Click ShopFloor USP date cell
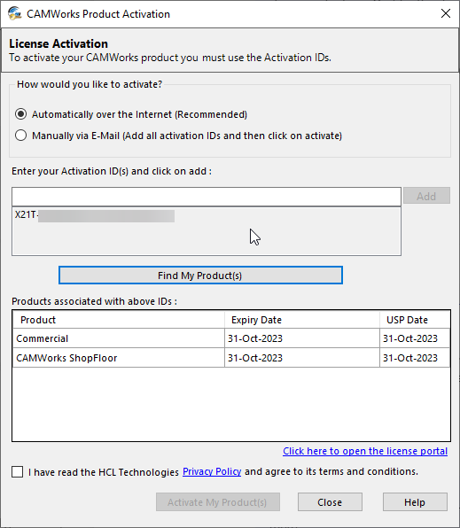The height and width of the screenshot is (528, 460). [x=415, y=358]
